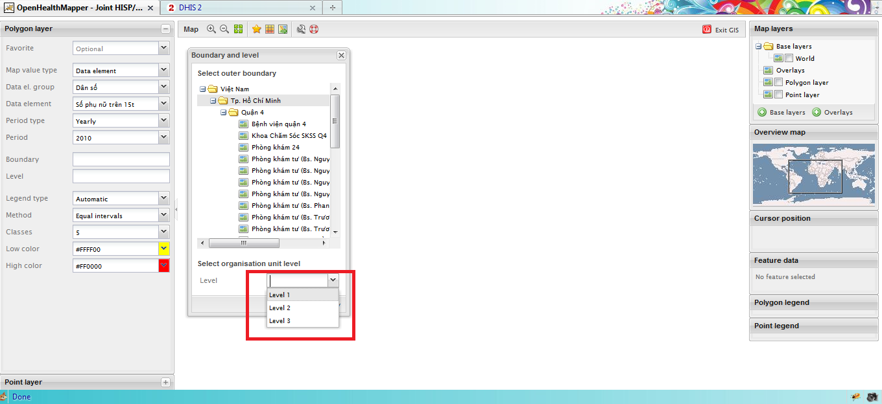Screen dimensions: 882x404
Task: Zoom to visible extent green icon
Action: pyautogui.click(x=238, y=29)
